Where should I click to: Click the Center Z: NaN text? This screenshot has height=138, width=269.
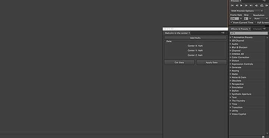(x=195, y=55)
